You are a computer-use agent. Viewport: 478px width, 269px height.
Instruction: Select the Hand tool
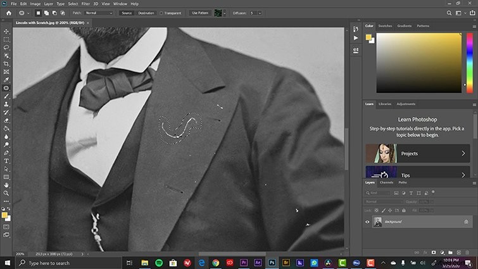click(x=6, y=185)
